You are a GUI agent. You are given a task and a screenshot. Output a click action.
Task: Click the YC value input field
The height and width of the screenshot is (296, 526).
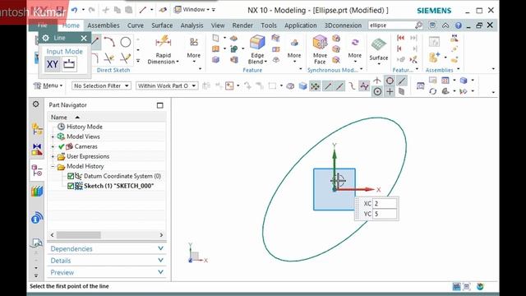point(385,214)
